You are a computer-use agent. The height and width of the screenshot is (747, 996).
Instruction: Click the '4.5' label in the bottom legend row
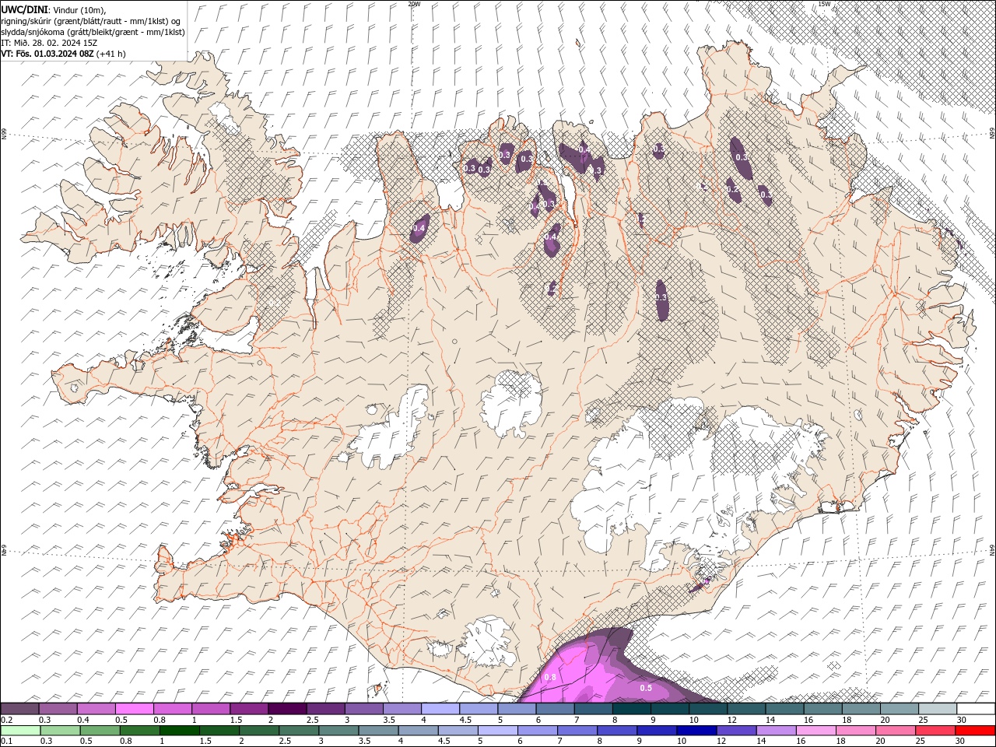pyautogui.click(x=444, y=742)
